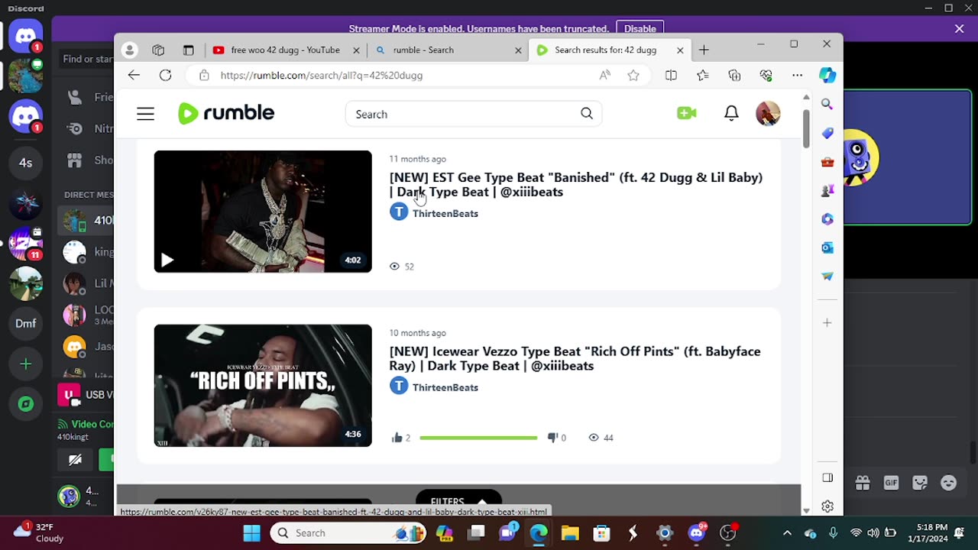Add a site to Edge sidebar
The width and height of the screenshot is (978, 550).
tap(827, 323)
